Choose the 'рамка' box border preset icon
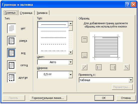Screen dimensions: 138x104 [x=12, y=41]
